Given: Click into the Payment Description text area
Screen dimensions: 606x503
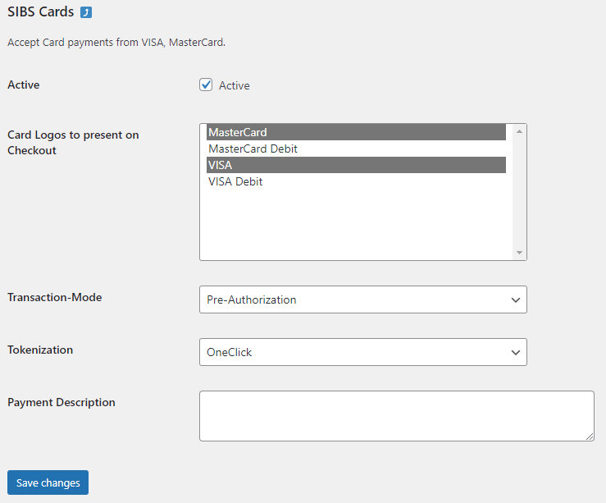Looking at the screenshot, I should point(397,416).
